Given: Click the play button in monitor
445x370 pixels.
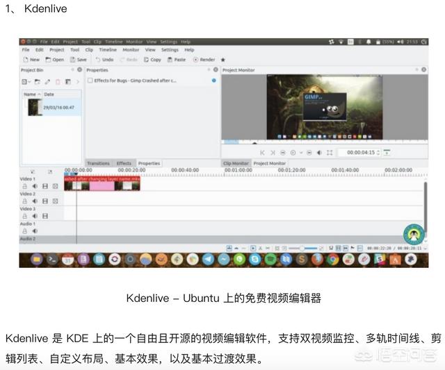Looking at the screenshot, I should tap(293, 153).
